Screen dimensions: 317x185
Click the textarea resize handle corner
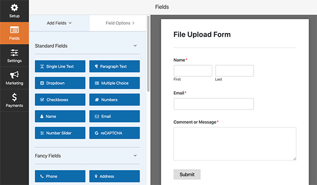[x=295, y=158]
